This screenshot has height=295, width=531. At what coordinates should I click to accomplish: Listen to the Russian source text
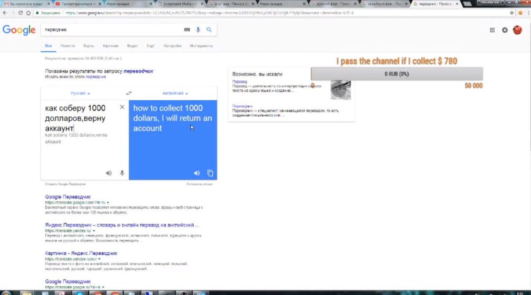point(108,173)
